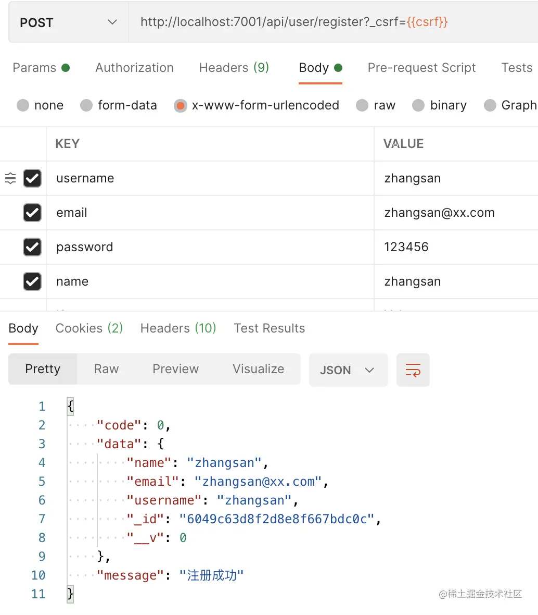Click the drag handle icon beside username row
This screenshot has width=538, height=615.
click(x=10, y=178)
